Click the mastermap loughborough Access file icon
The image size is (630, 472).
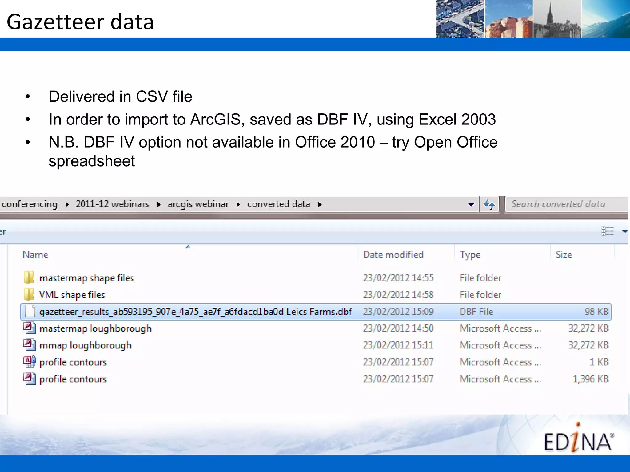tap(30, 328)
